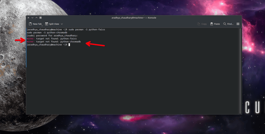265x134 pixels.
Task: Click the Split View button
Action: coord(52,24)
